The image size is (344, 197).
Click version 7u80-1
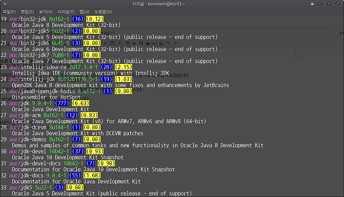tap(61, 55)
